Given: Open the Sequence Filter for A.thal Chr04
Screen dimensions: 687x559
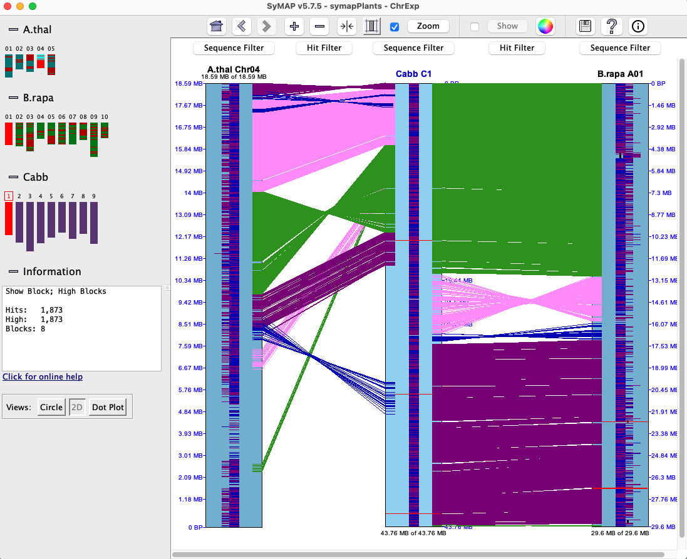Looking at the screenshot, I should click(x=234, y=48).
